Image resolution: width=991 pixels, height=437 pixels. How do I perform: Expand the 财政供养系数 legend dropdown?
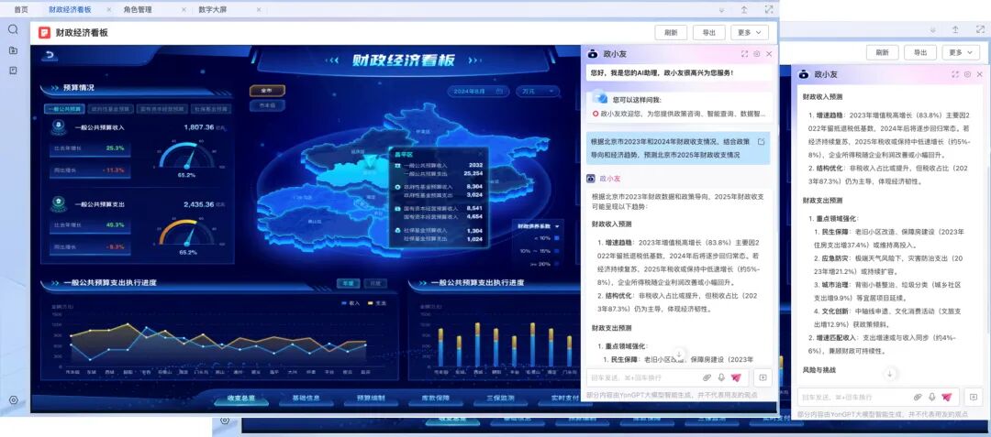(558, 225)
